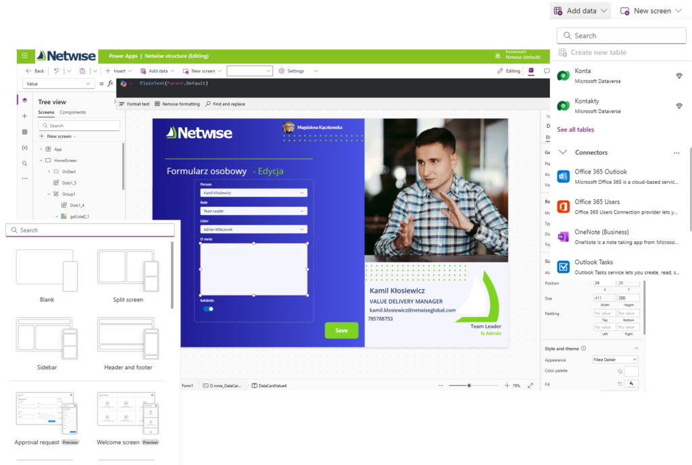Click the fx formula icon
This screenshot has height=465, width=692.
pos(110,83)
